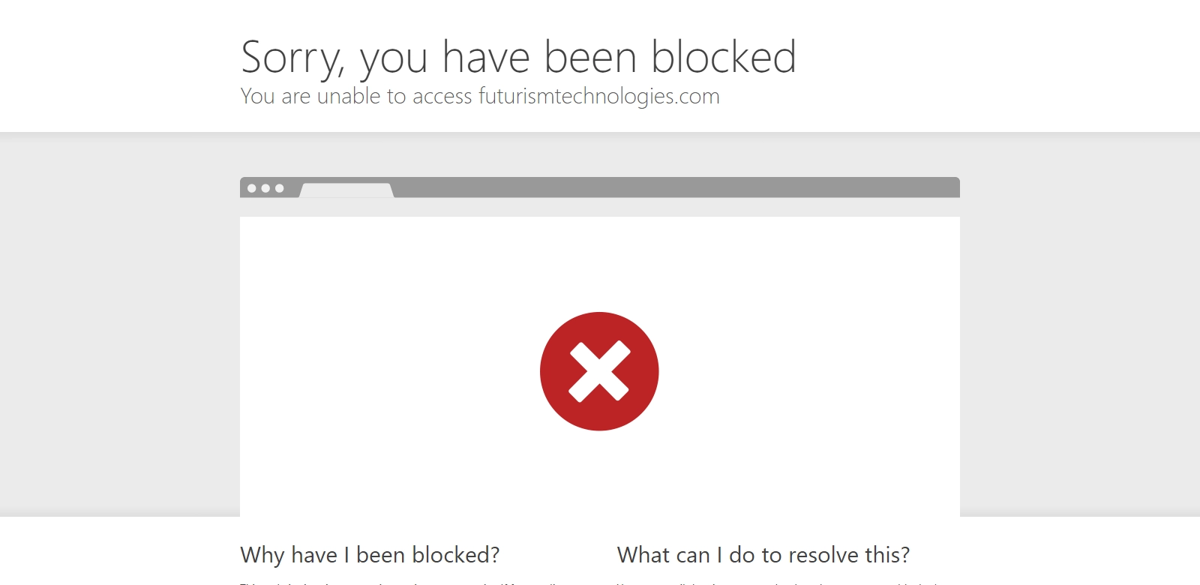
Task: Click the word 'access' in the subtitle
Action: 442,97
